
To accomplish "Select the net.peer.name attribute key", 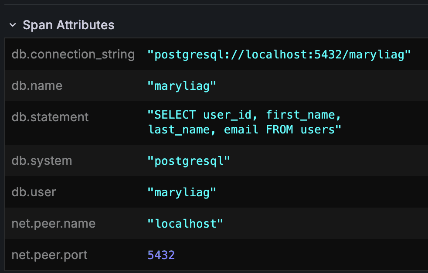I will (x=54, y=223).
